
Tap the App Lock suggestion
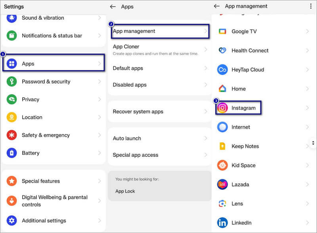coord(125,191)
